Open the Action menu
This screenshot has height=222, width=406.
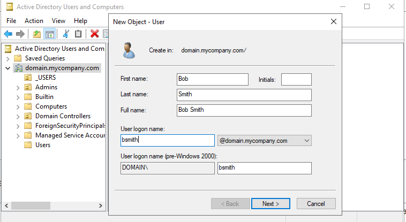pos(34,21)
